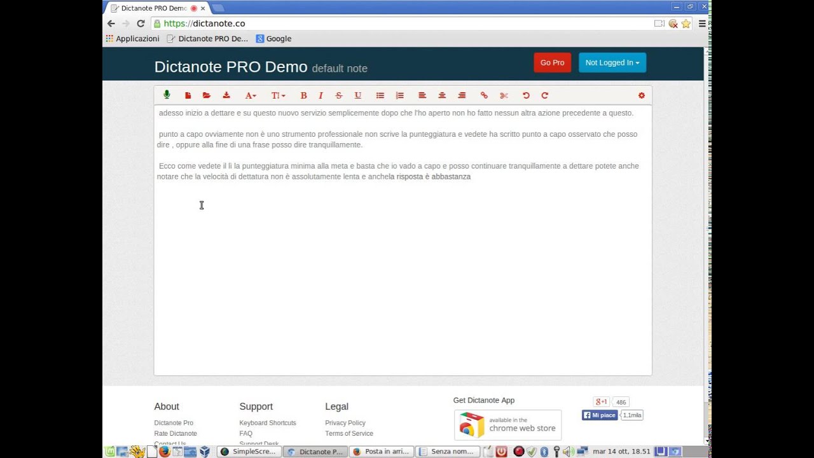Align text to the left
Image resolution: width=814 pixels, height=458 pixels.
point(422,95)
